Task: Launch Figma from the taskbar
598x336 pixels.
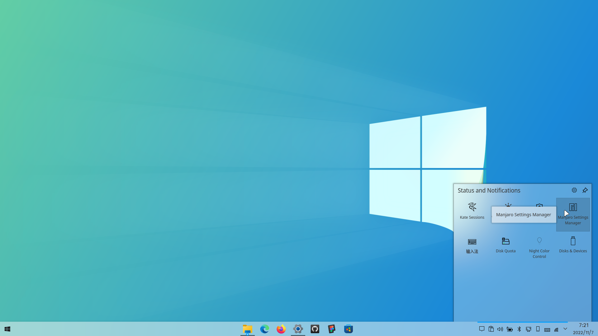Action: click(332, 329)
